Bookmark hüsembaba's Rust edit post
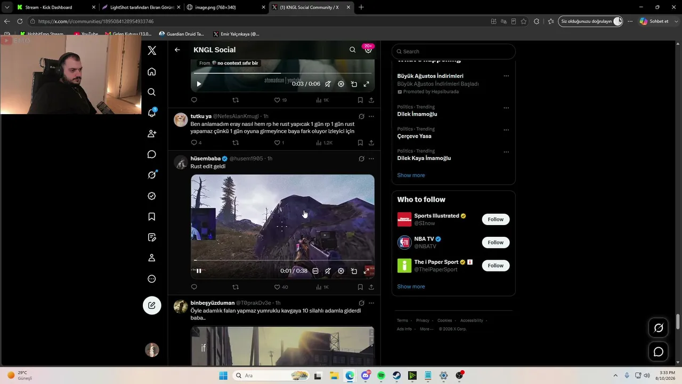682x384 pixels. tap(360, 287)
